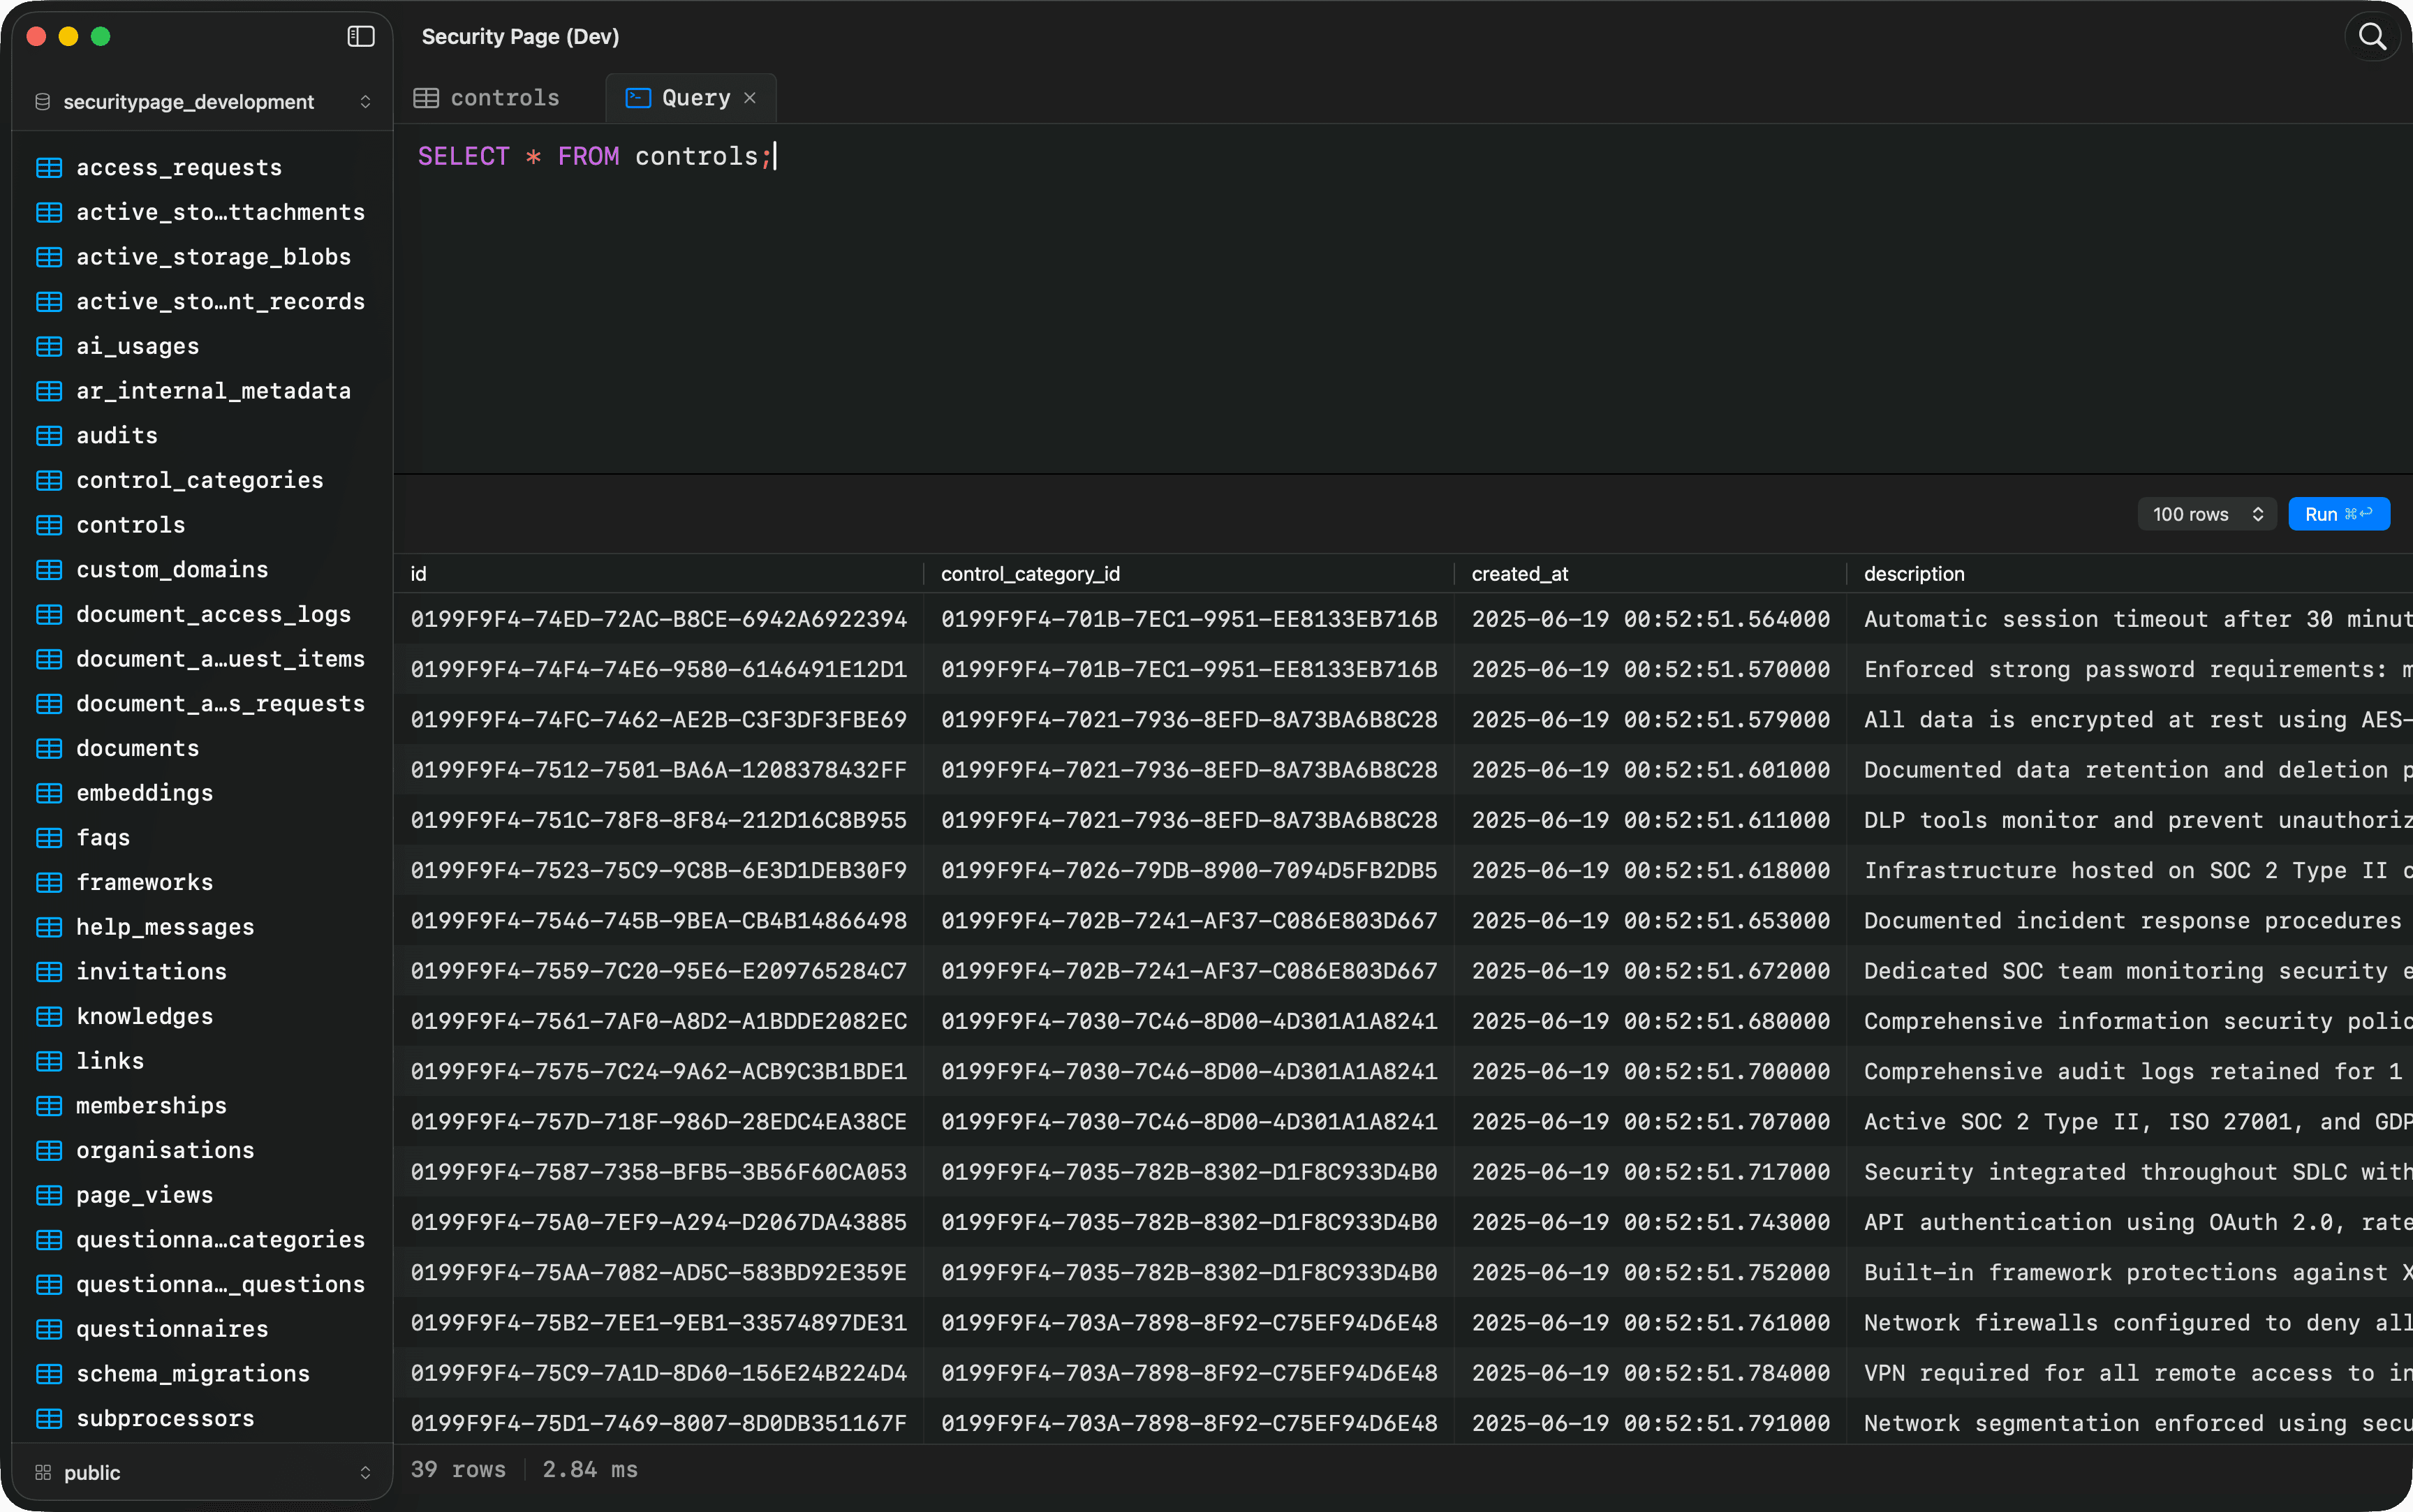Switch to the controls tab
This screenshot has width=2413, height=1512.
point(505,97)
